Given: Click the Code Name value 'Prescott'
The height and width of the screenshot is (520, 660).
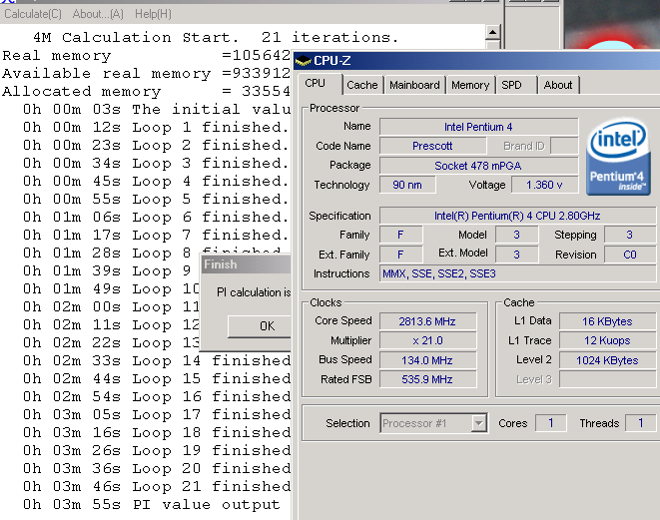Looking at the screenshot, I should click(x=432, y=146).
